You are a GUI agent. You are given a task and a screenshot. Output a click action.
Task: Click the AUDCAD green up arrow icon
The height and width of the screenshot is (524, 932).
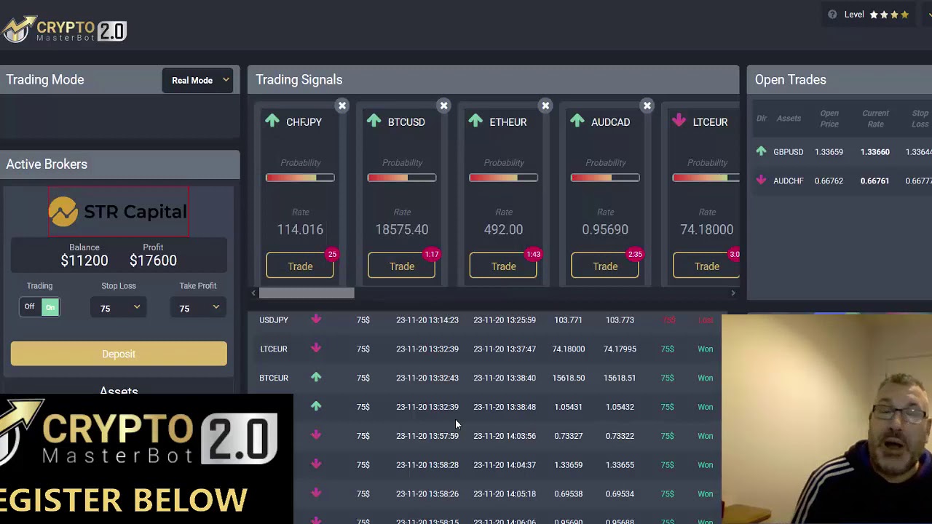tap(577, 121)
